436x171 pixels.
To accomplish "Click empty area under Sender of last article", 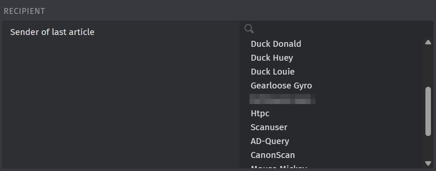I will click(x=121, y=105).
